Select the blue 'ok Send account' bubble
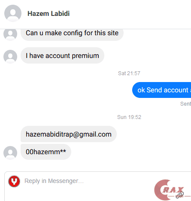191x201 pixels. click(x=161, y=90)
